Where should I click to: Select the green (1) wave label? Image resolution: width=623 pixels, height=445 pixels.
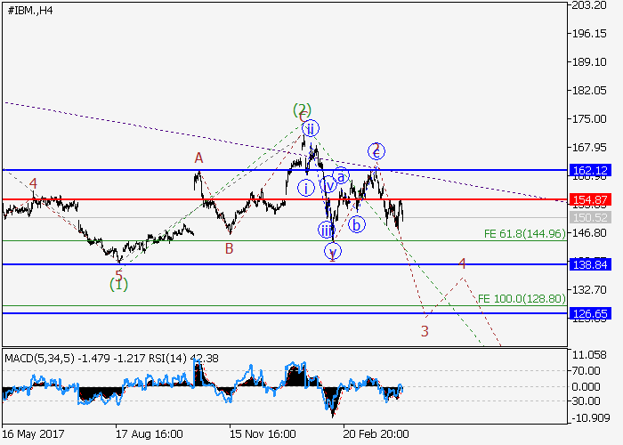pos(118,285)
